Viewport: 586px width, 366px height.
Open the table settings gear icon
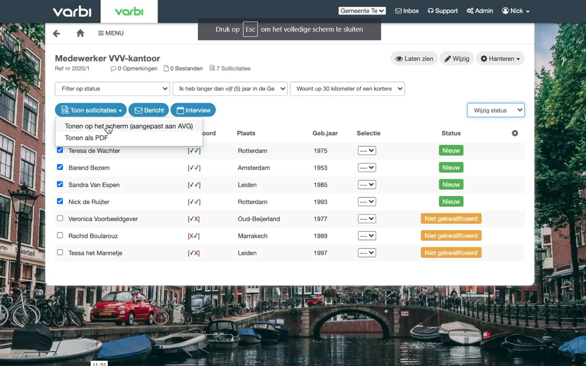[x=515, y=133]
